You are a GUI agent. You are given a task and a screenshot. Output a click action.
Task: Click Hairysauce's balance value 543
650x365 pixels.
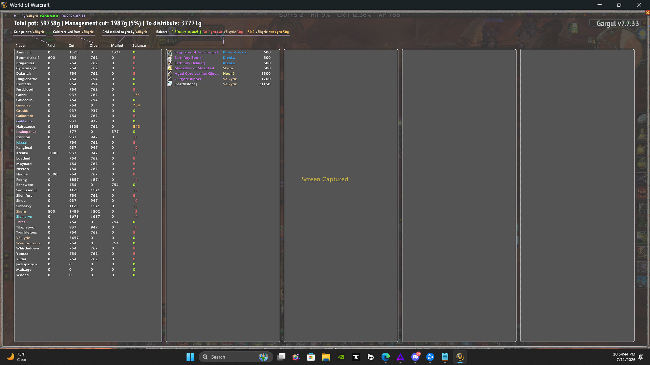pyautogui.click(x=136, y=127)
